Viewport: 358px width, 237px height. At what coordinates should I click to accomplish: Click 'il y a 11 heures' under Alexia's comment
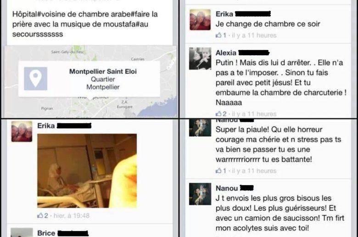[x=254, y=114]
